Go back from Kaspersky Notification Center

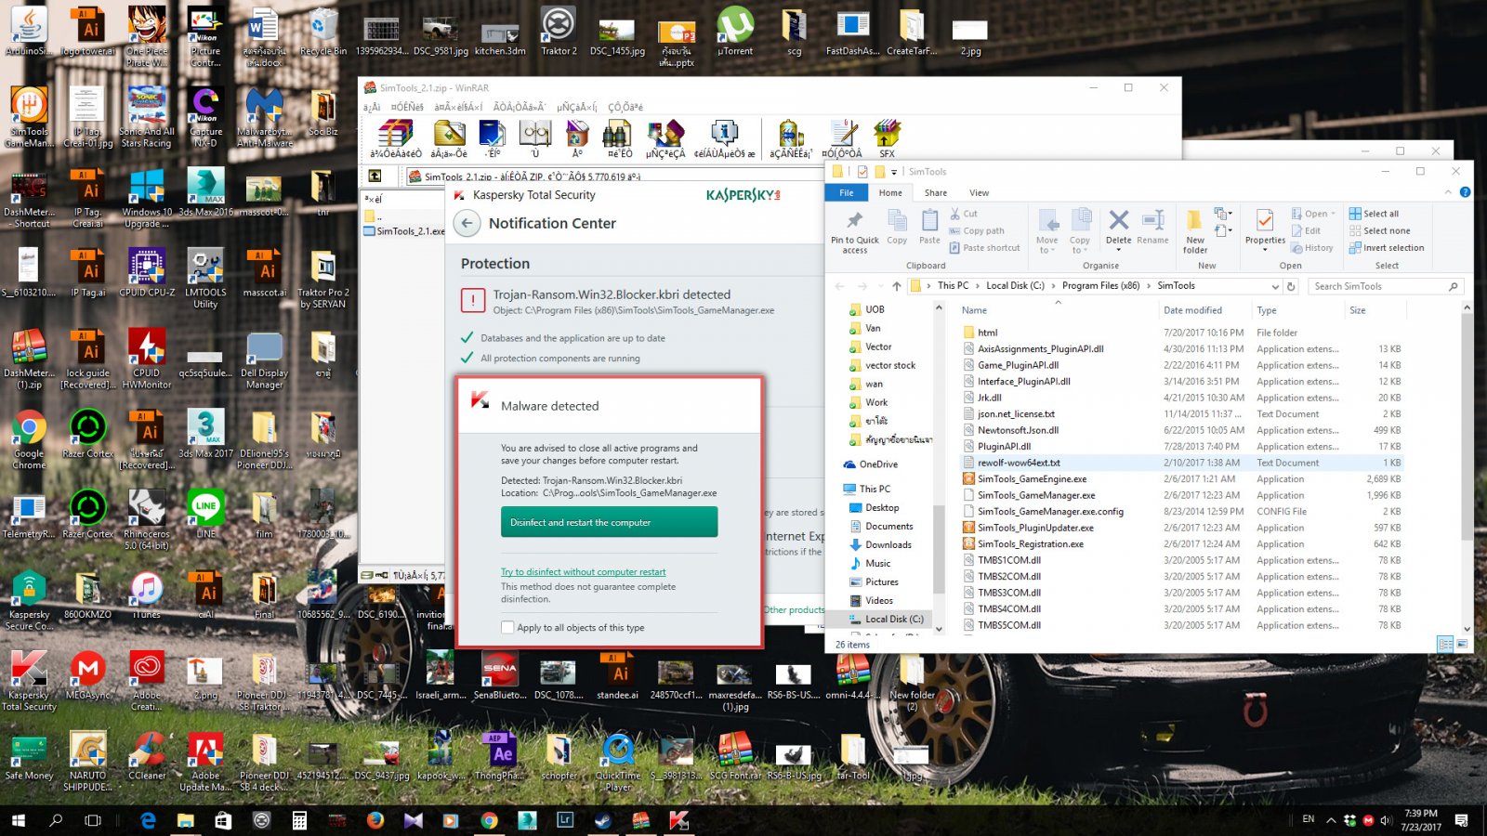[x=467, y=224]
